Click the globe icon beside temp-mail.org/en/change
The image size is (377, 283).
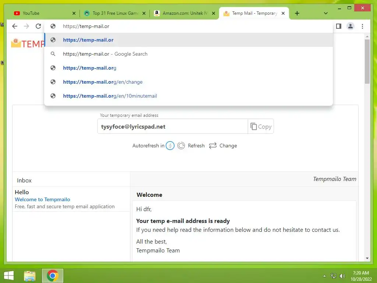pyautogui.click(x=53, y=82)
